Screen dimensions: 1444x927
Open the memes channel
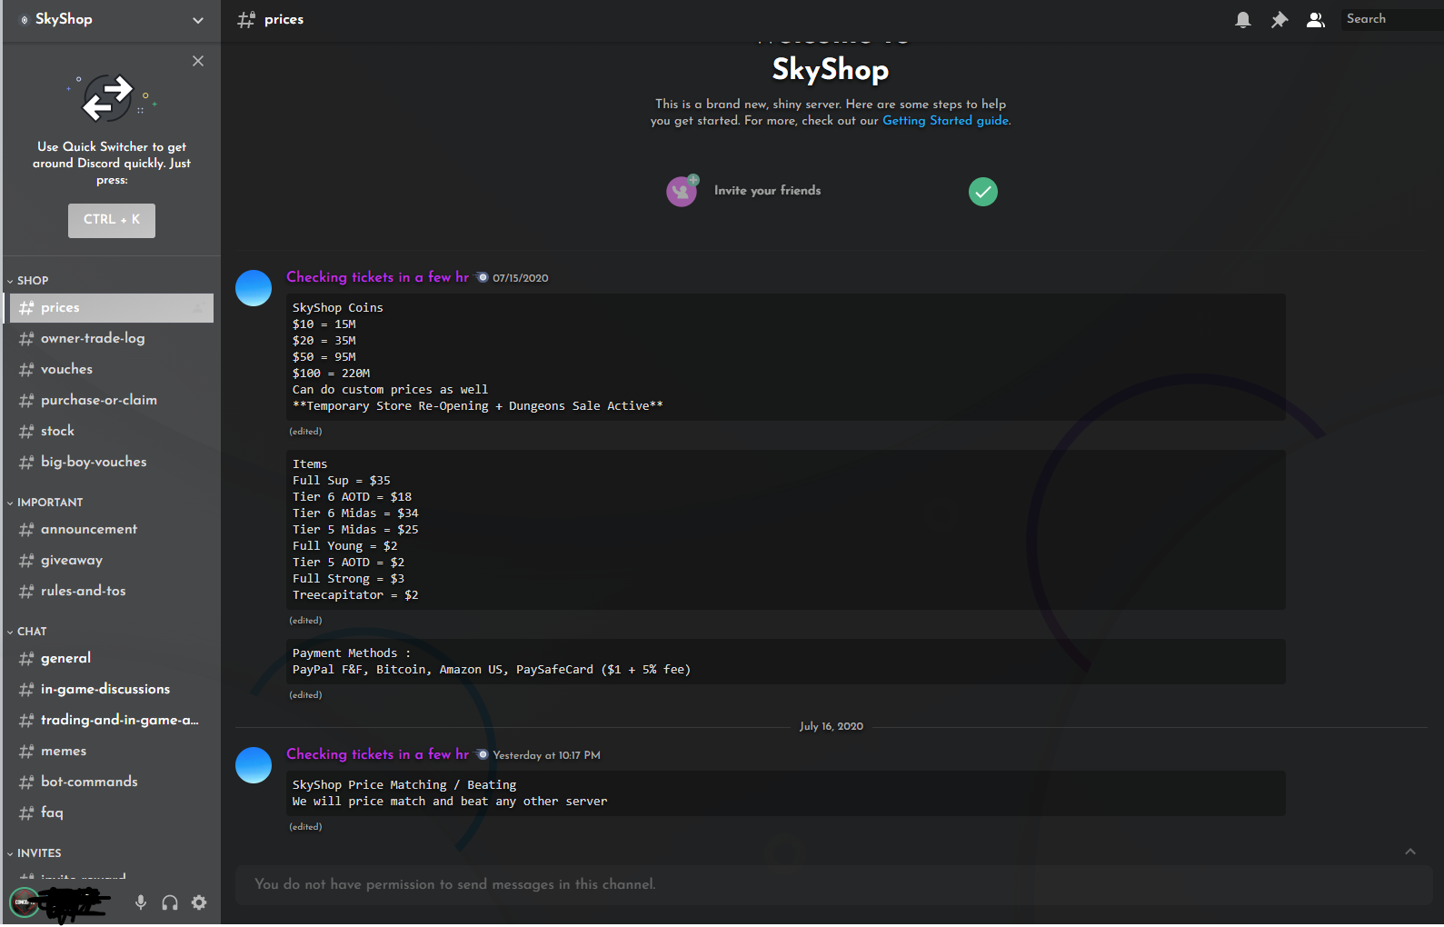[x=112, y=752]
